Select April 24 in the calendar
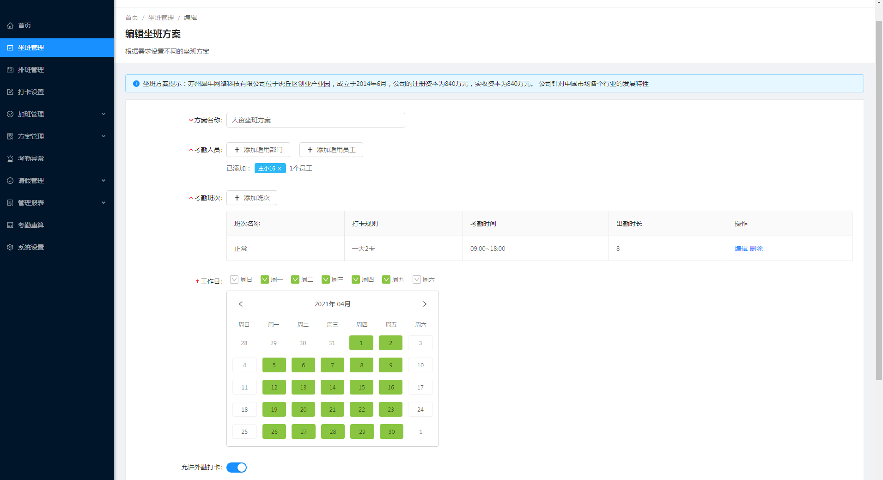 point(420,409)
